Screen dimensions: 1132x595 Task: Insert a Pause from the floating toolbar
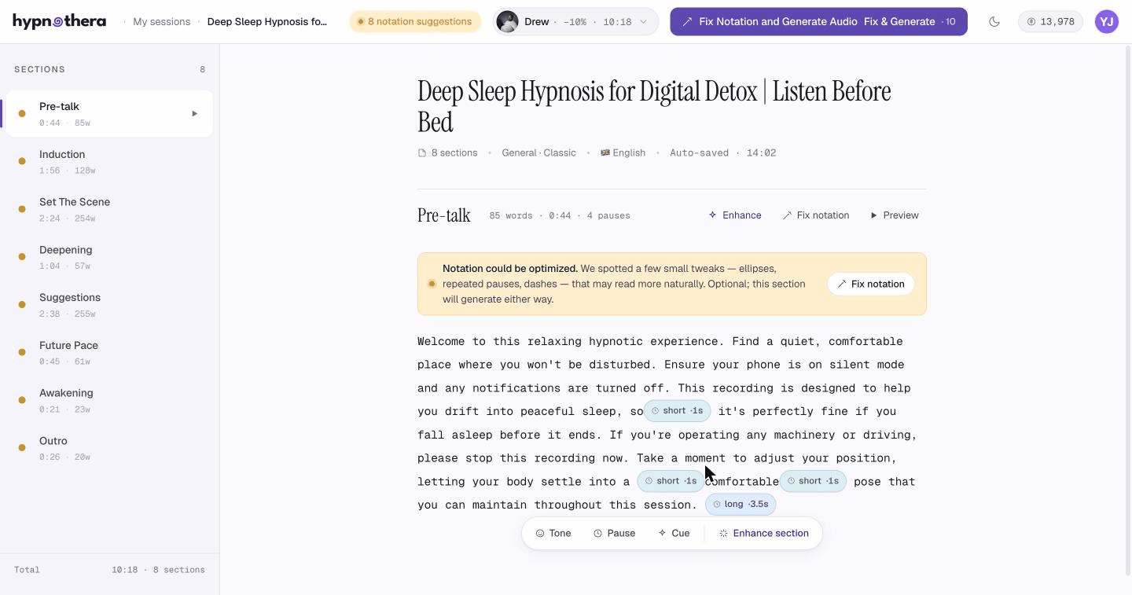(x=614, y=533)
